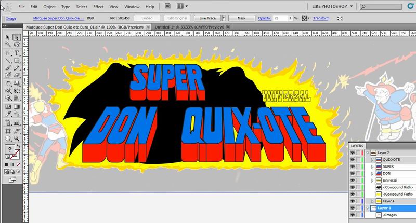The image size is (416, 223).
Task: Swap fill and stroke colors
Action: click(18, 146)
